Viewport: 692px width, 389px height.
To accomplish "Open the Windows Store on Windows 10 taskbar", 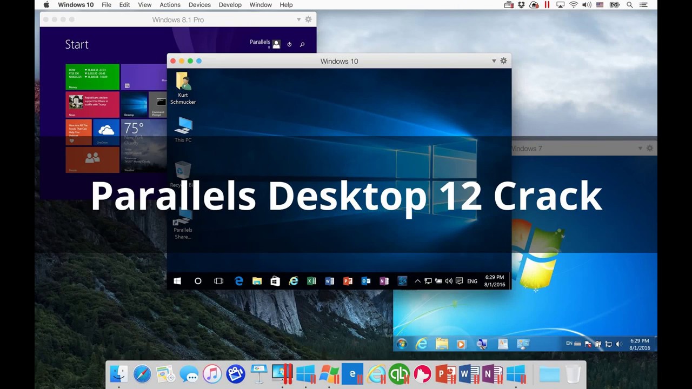I will tap(275, 281).
